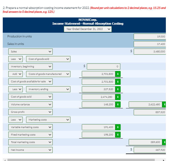Click info icon beside ending inventory 227,520

click(x=118, y=89)
